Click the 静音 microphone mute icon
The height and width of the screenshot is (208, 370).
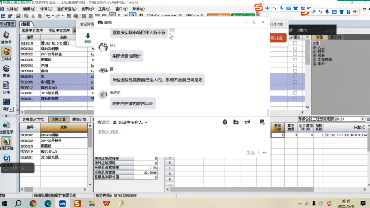tap(88, 38)
